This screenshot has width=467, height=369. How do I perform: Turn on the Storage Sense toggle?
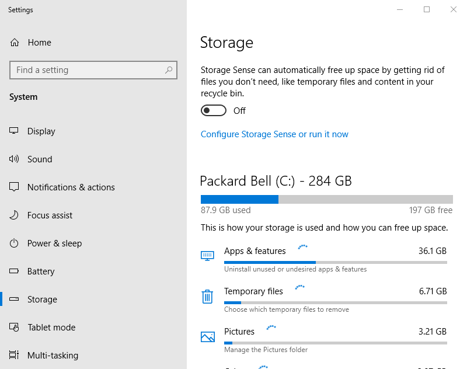coord(214,110)
